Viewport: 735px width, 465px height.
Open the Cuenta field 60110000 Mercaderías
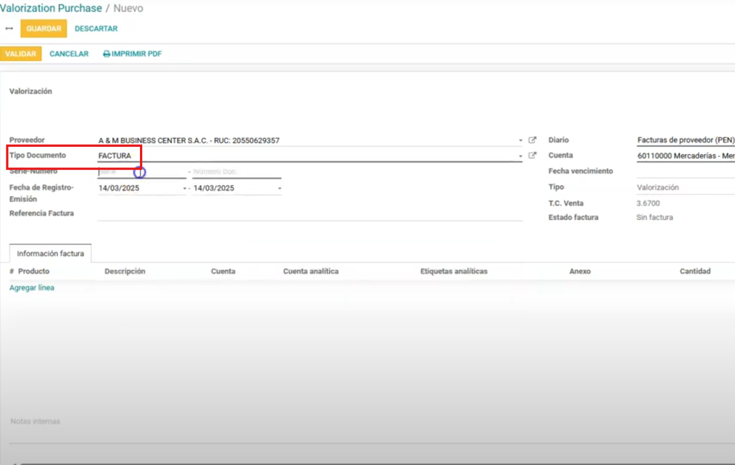685,156
